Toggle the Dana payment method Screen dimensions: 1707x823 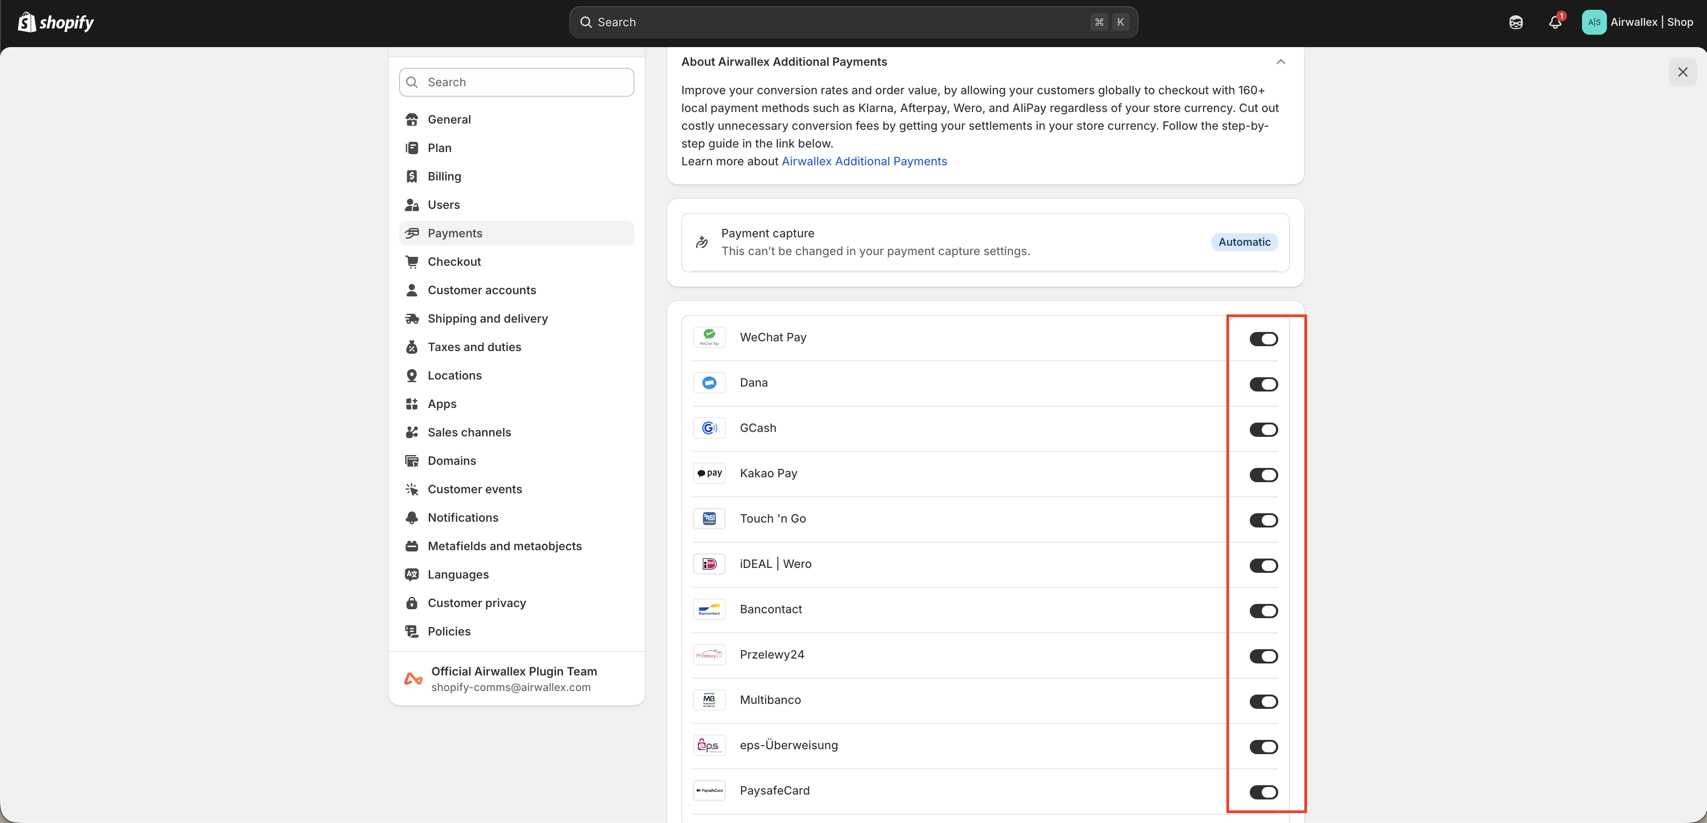[x=1263, y=385]
